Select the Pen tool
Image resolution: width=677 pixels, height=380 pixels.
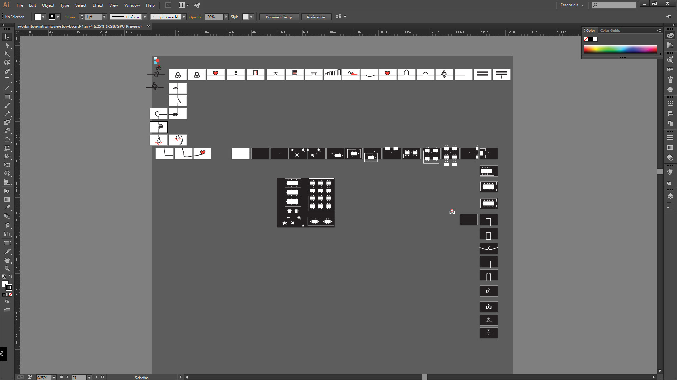pos(7,71)
